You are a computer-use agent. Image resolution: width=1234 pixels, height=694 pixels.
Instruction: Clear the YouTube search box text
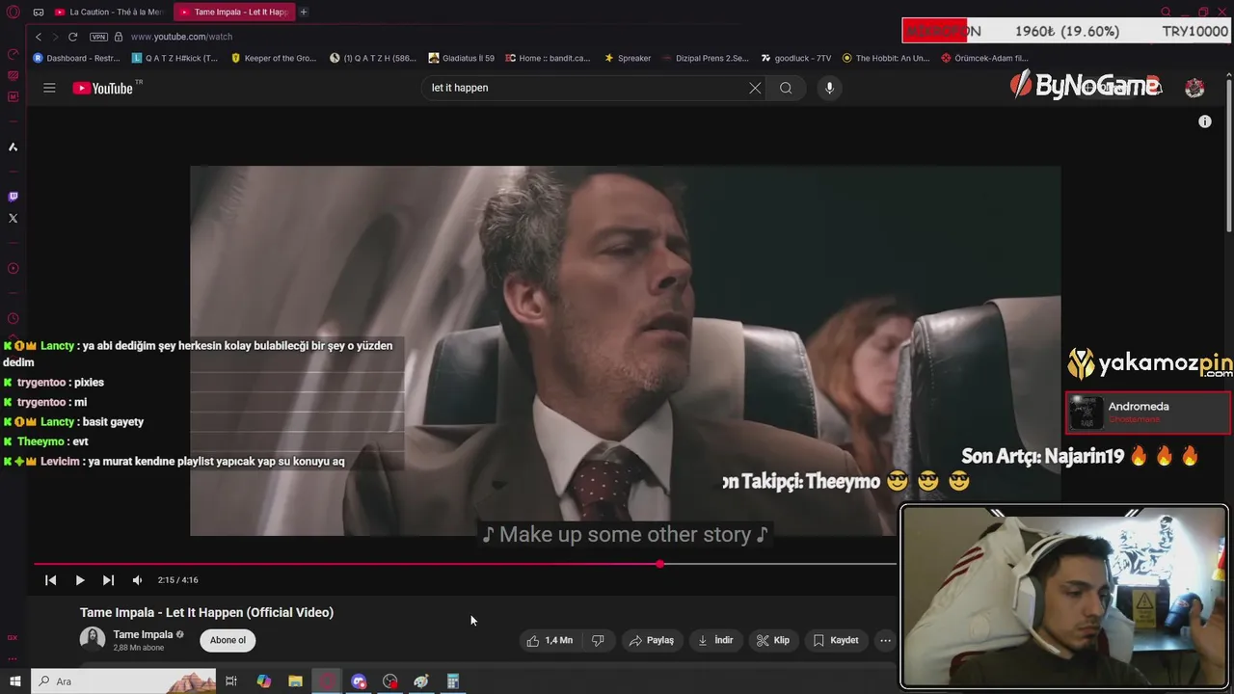tap(755, 88)
